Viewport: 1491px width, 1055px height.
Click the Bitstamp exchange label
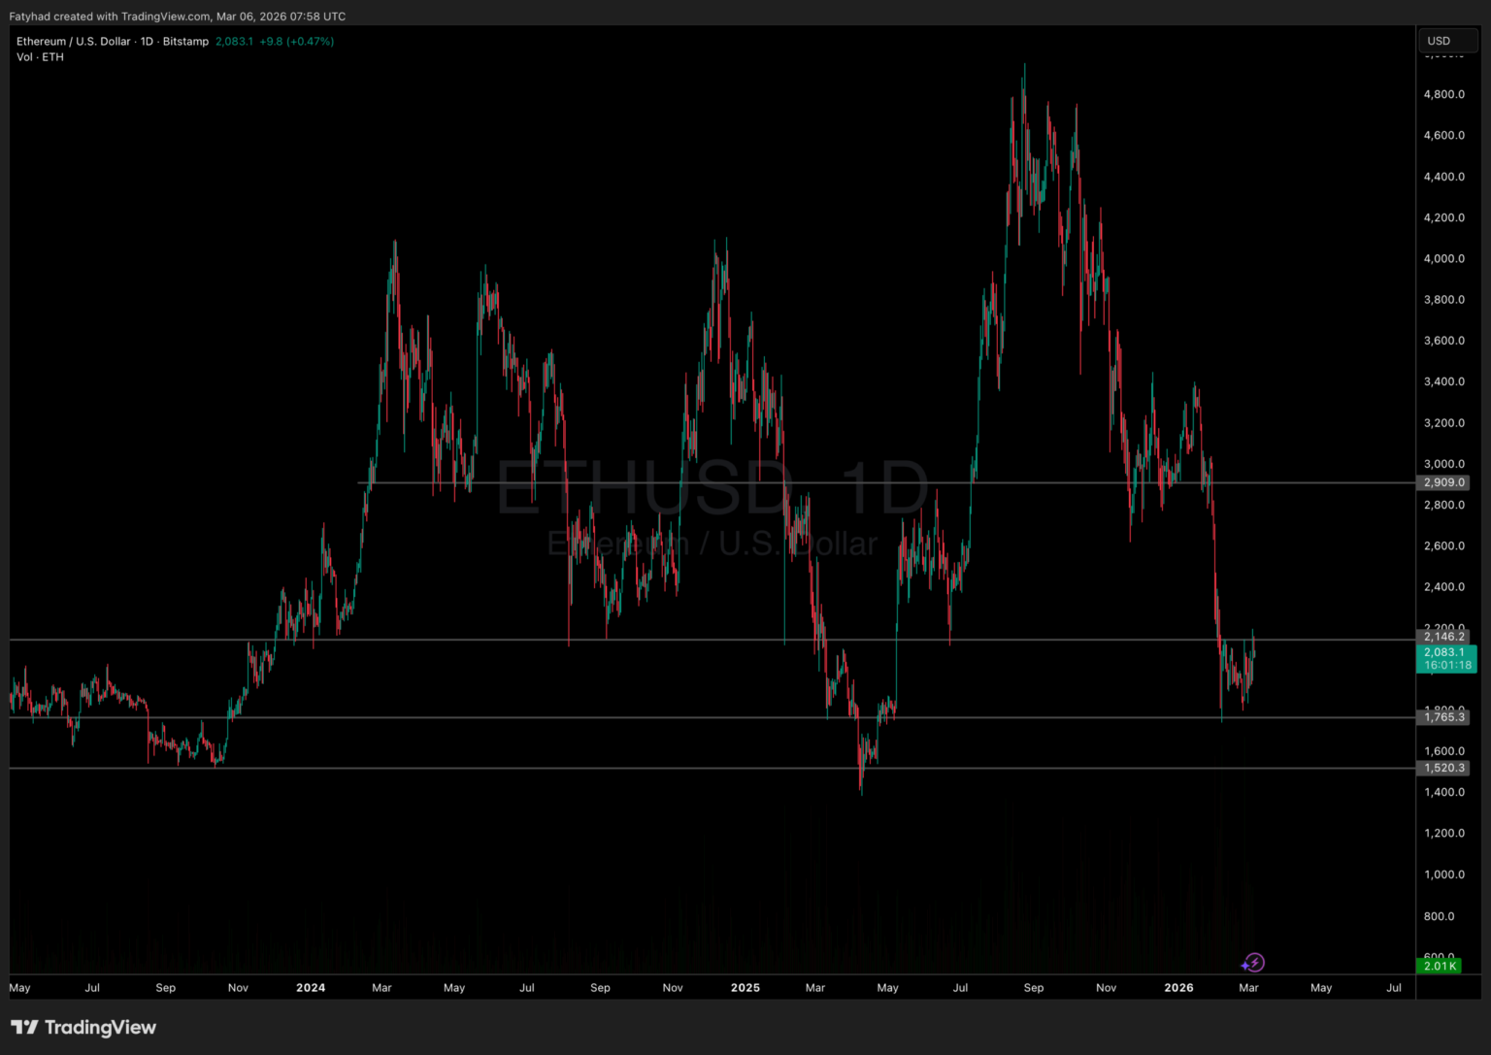pyautogui.click(x=184, y=41)
